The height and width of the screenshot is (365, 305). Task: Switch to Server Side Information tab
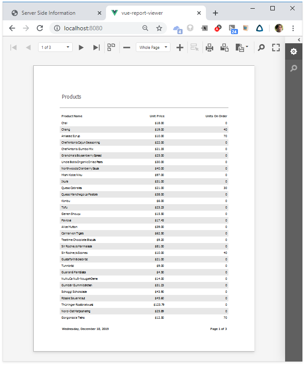[x=48, y=13]
